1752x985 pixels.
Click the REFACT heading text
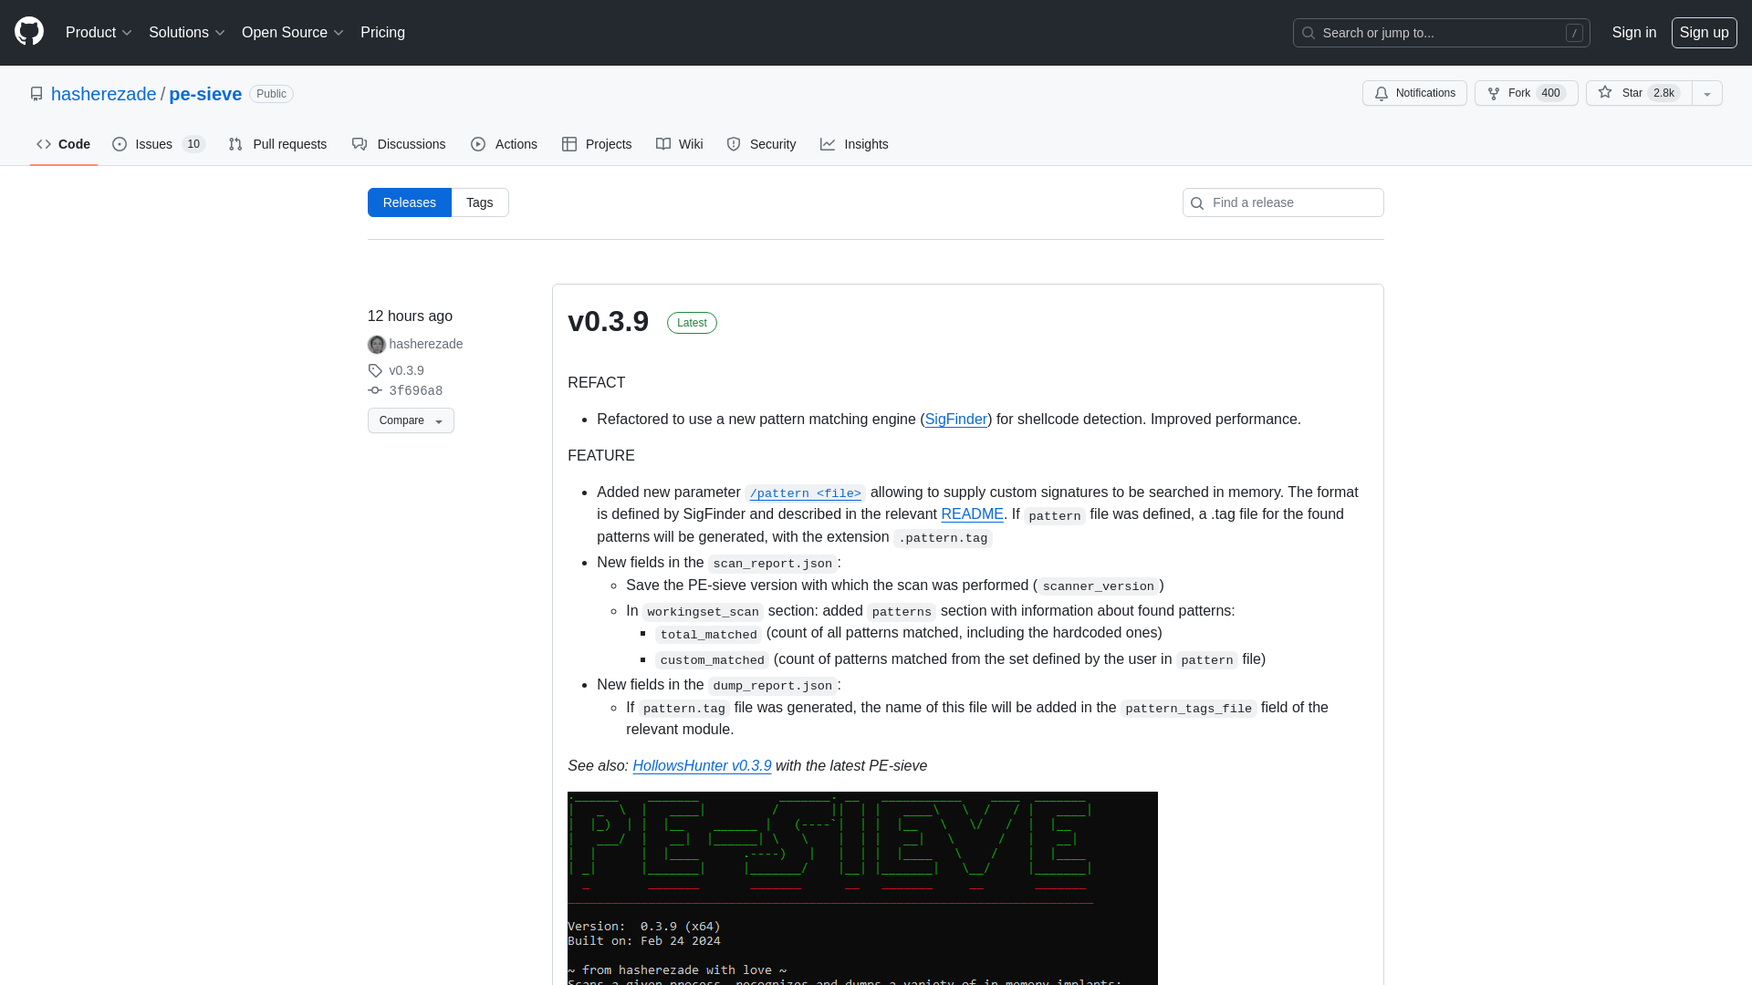[596, 383]
